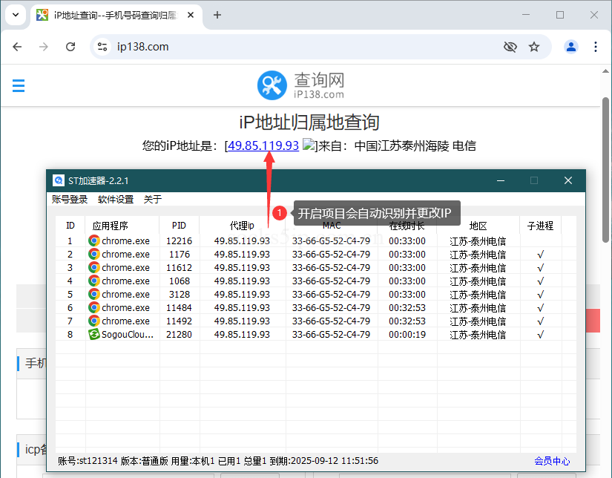Open the three-dot Chrome menu icon

coord(596,46)
